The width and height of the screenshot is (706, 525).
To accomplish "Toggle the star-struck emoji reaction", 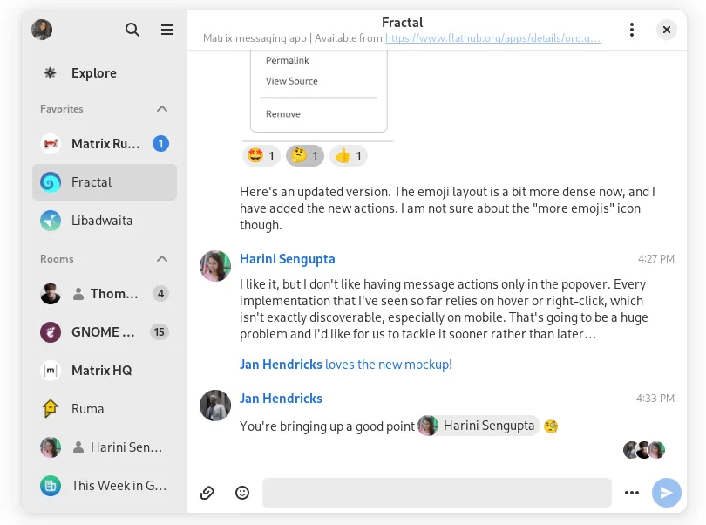I will pyautogui.click(x=261, y=156).
